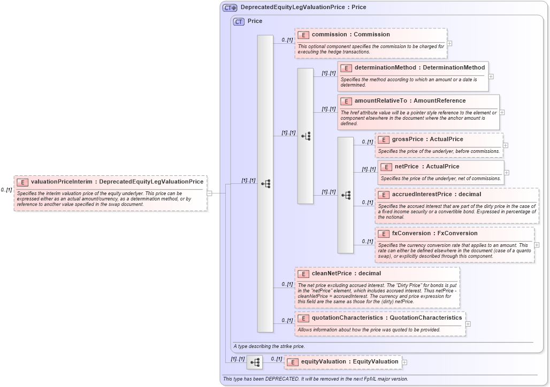Expand quotationCharacteristics with its plus button
This screenshot has height=387, width=550.
[468, 323]
